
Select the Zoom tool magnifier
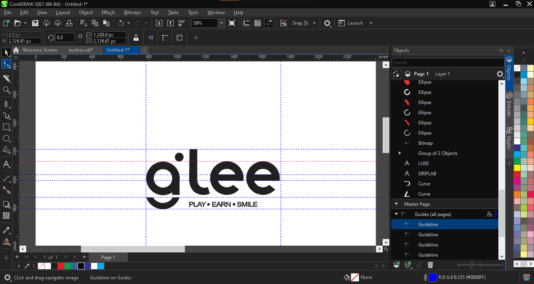point(6,90)
